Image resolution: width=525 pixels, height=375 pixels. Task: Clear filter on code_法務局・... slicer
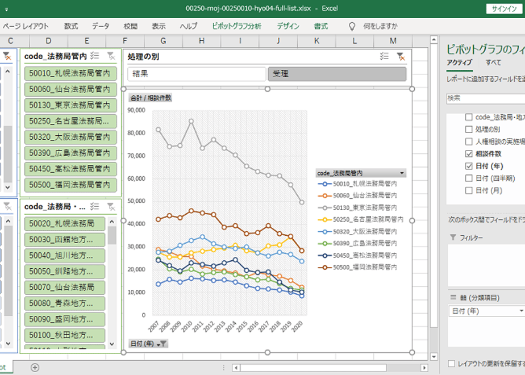(111, 207)
